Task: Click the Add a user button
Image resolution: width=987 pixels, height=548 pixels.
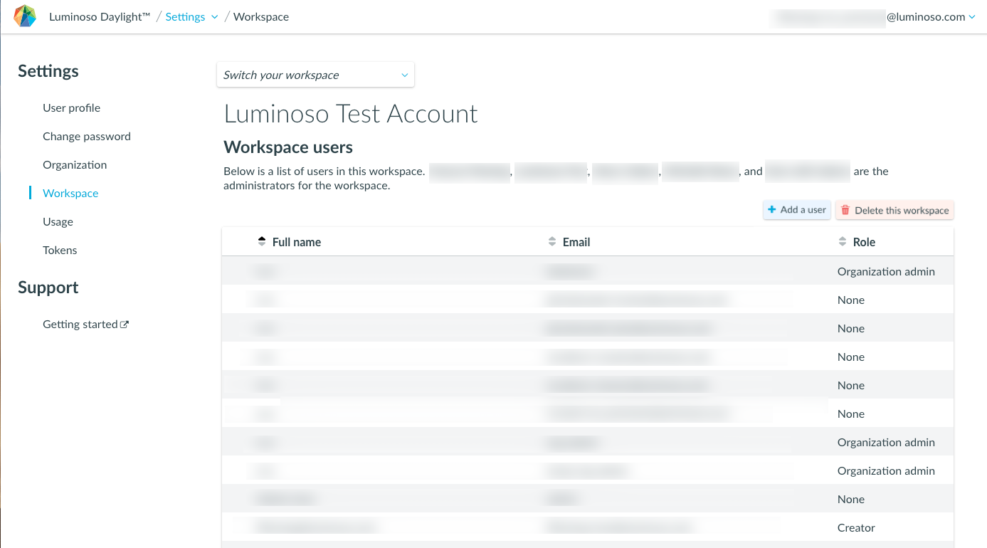Action: pyautogui.click(x=797, y=210)
